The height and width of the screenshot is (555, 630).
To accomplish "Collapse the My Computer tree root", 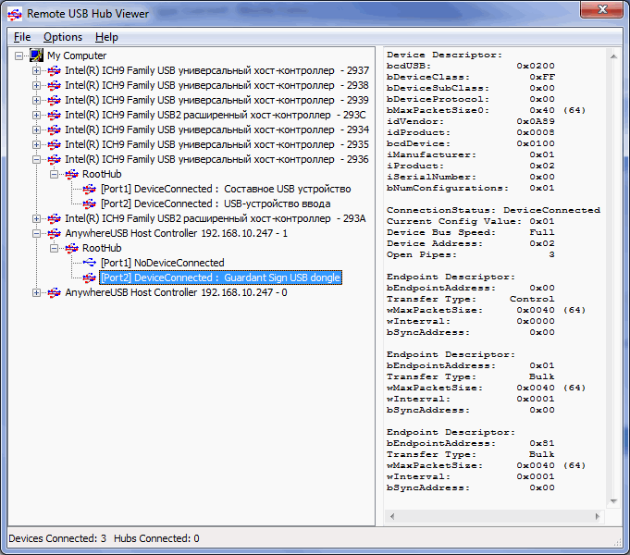I will pos(20,55).
